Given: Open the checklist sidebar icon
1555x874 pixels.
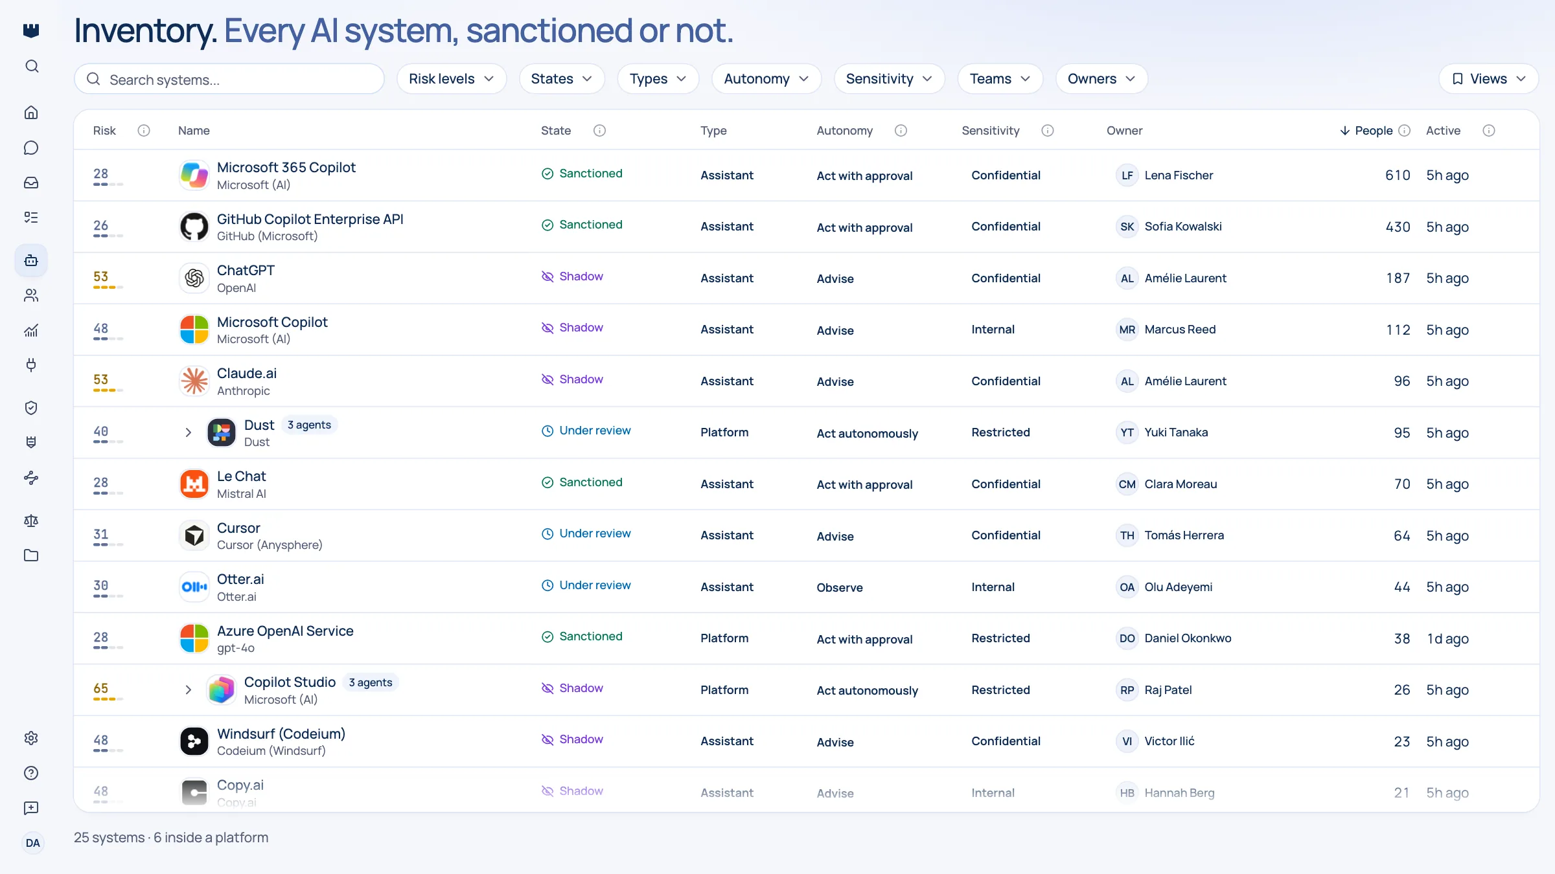Looking at the screenshot, I should 31,218.
